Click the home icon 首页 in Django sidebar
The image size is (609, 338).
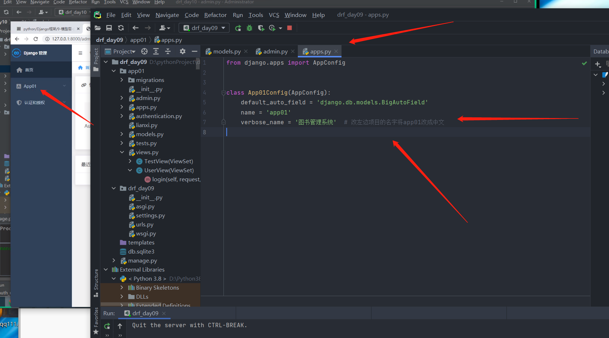click(x=19, y=70)
